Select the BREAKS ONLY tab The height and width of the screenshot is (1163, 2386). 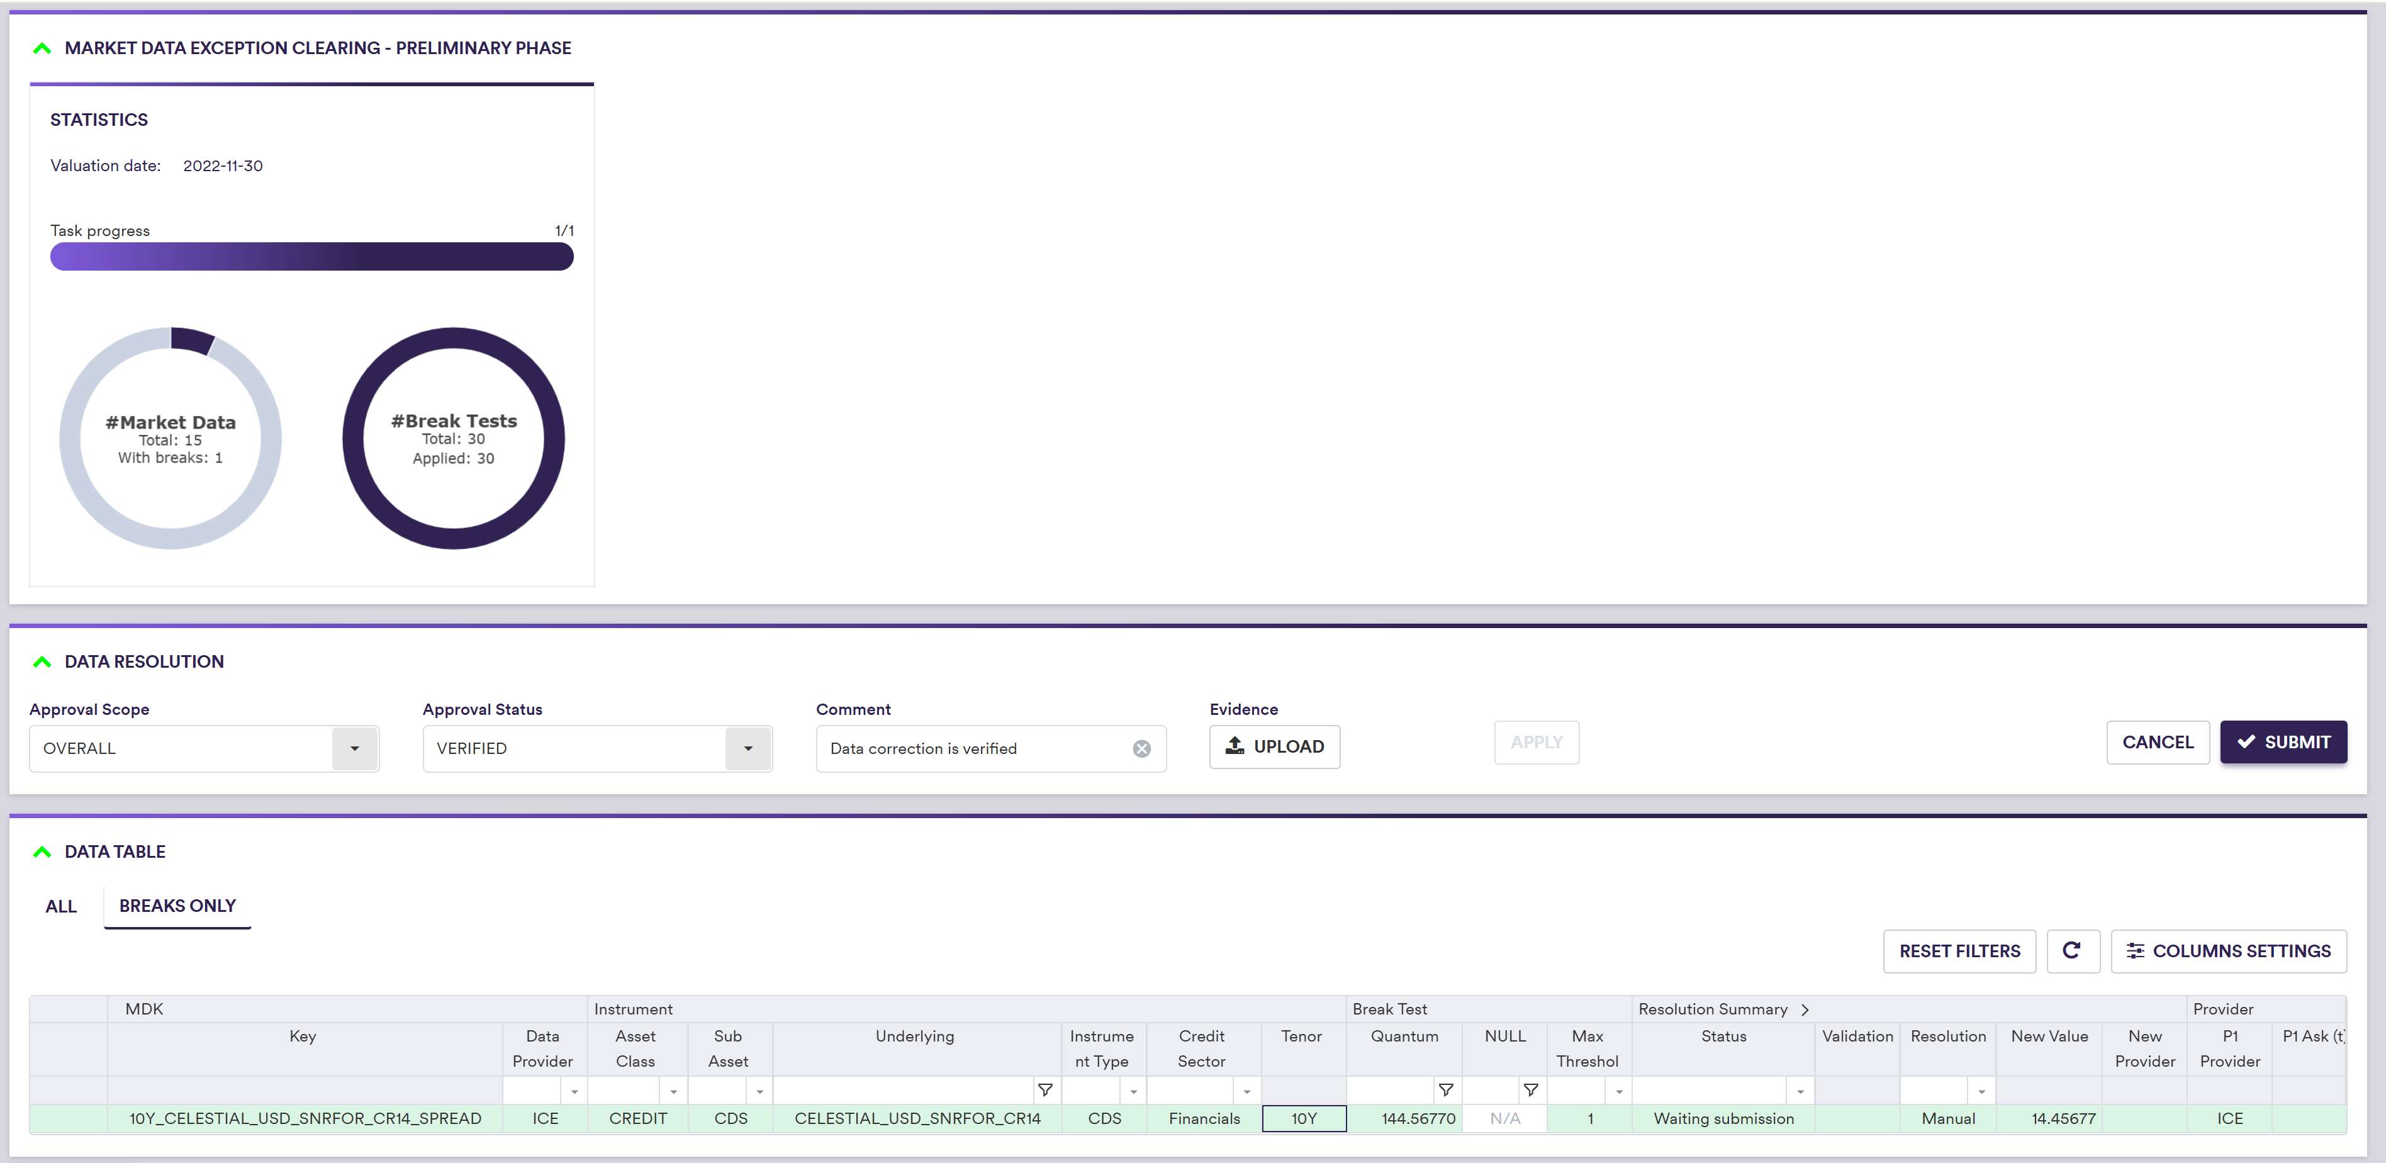tap(177, 906)
